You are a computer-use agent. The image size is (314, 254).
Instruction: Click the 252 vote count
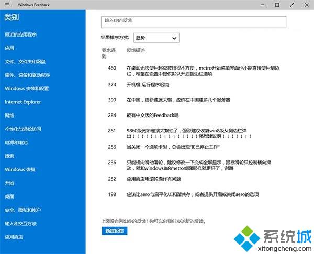(x=112, y=179)
